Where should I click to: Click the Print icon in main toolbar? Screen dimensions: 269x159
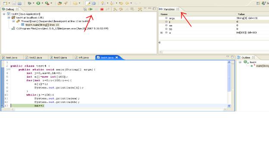(20, 3)
